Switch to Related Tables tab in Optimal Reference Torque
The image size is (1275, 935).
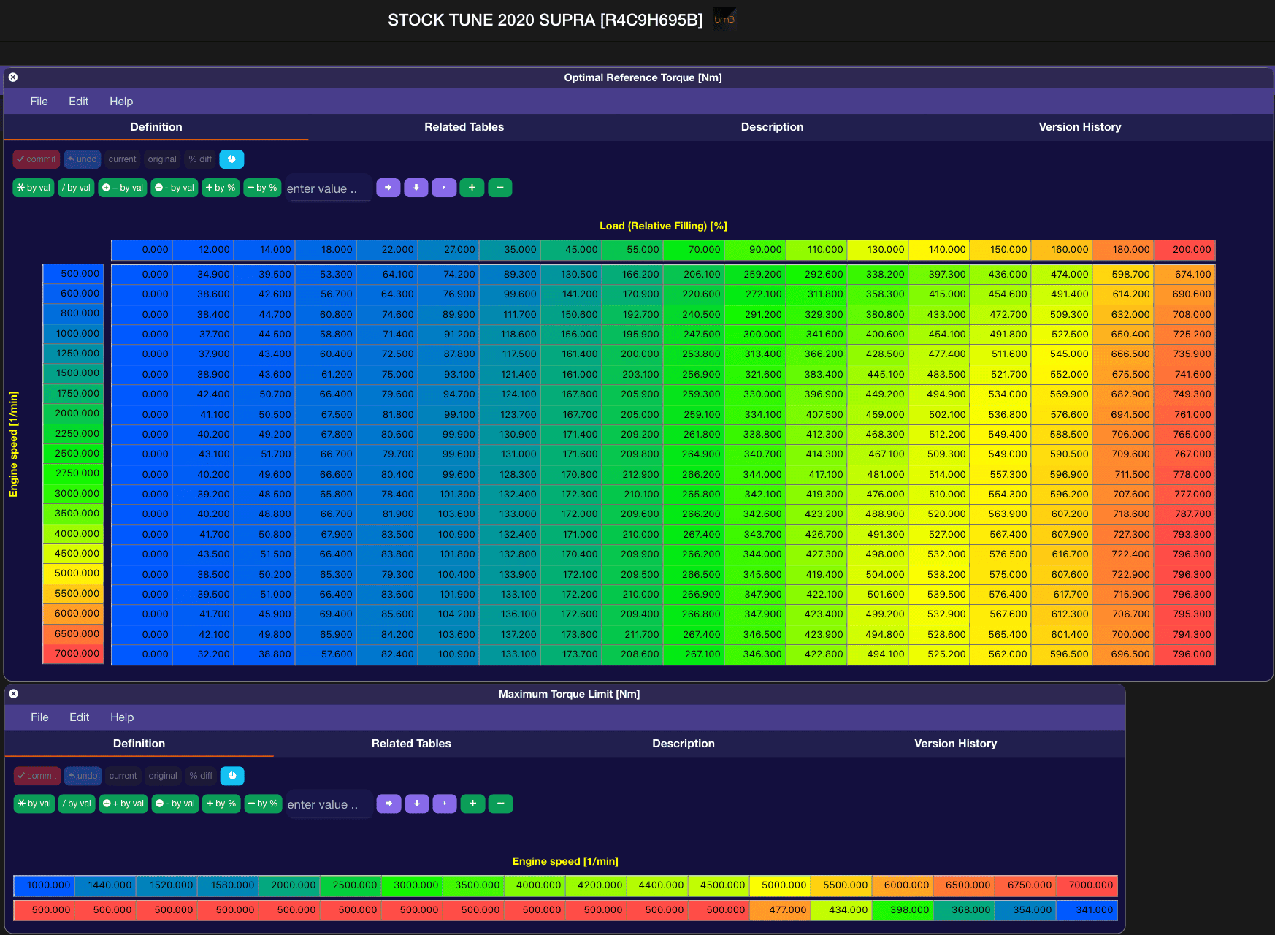click(x=464, y=127)
